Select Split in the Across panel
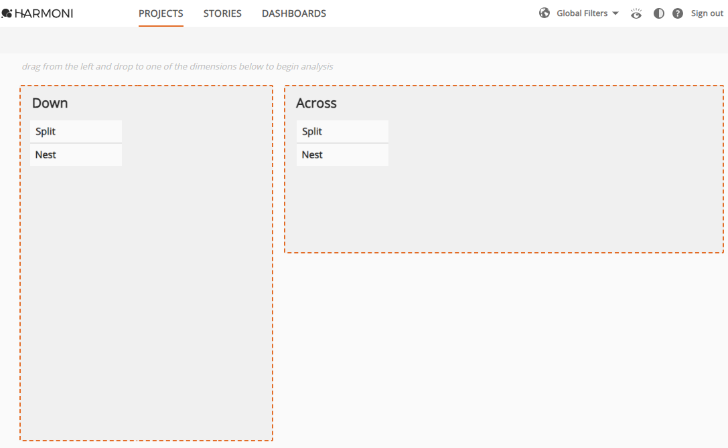The image size is (728, 448). click(342, 131)
